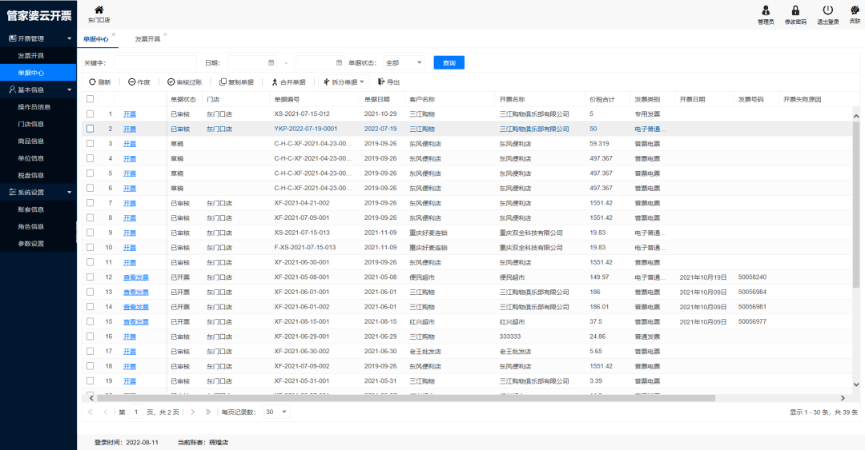Image resolution: width=865 pixels, height=450 pixels.
Task: Click the horizontal table scrollbar
Action: [406, 398]
